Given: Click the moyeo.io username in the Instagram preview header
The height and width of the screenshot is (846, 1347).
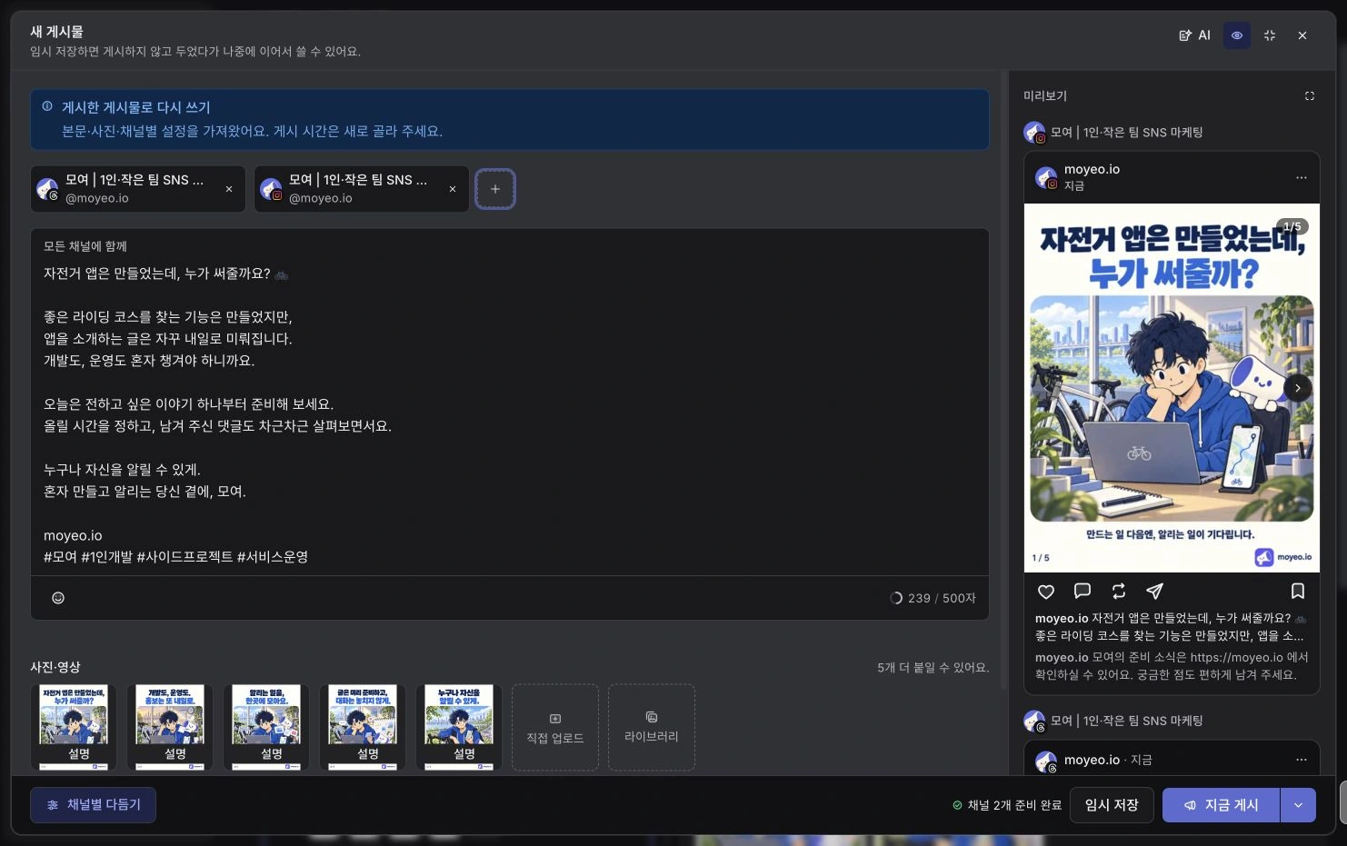Looking at the screenshot, I should pyautogui.click(x=1092, y=169).
